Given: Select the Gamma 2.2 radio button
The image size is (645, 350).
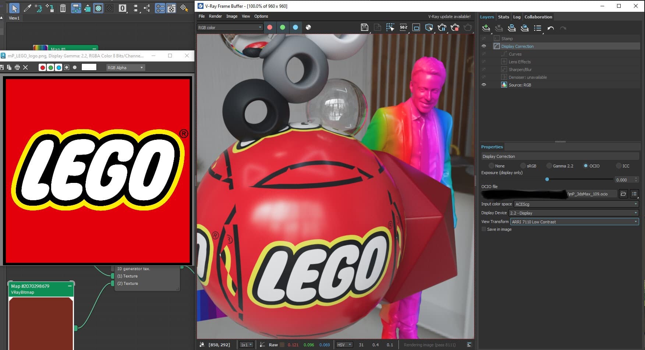Looking at the screenshot, I should (x=549, y=166).
